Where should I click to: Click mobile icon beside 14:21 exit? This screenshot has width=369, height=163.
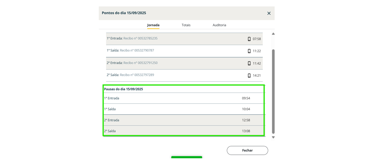point(249,76)
